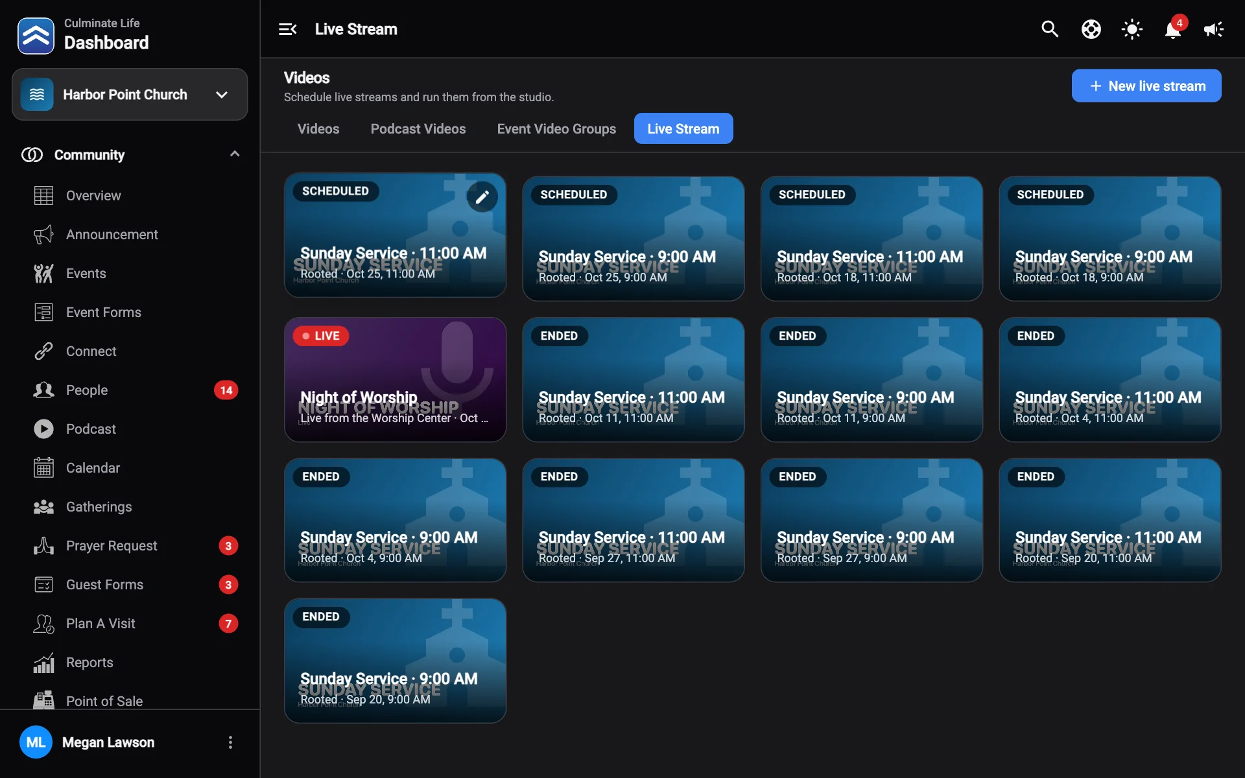The image size is (1245, 778).
Task: Open ended Sunday Service Sep 20 9:00 AM
Action: click(395, 661)
